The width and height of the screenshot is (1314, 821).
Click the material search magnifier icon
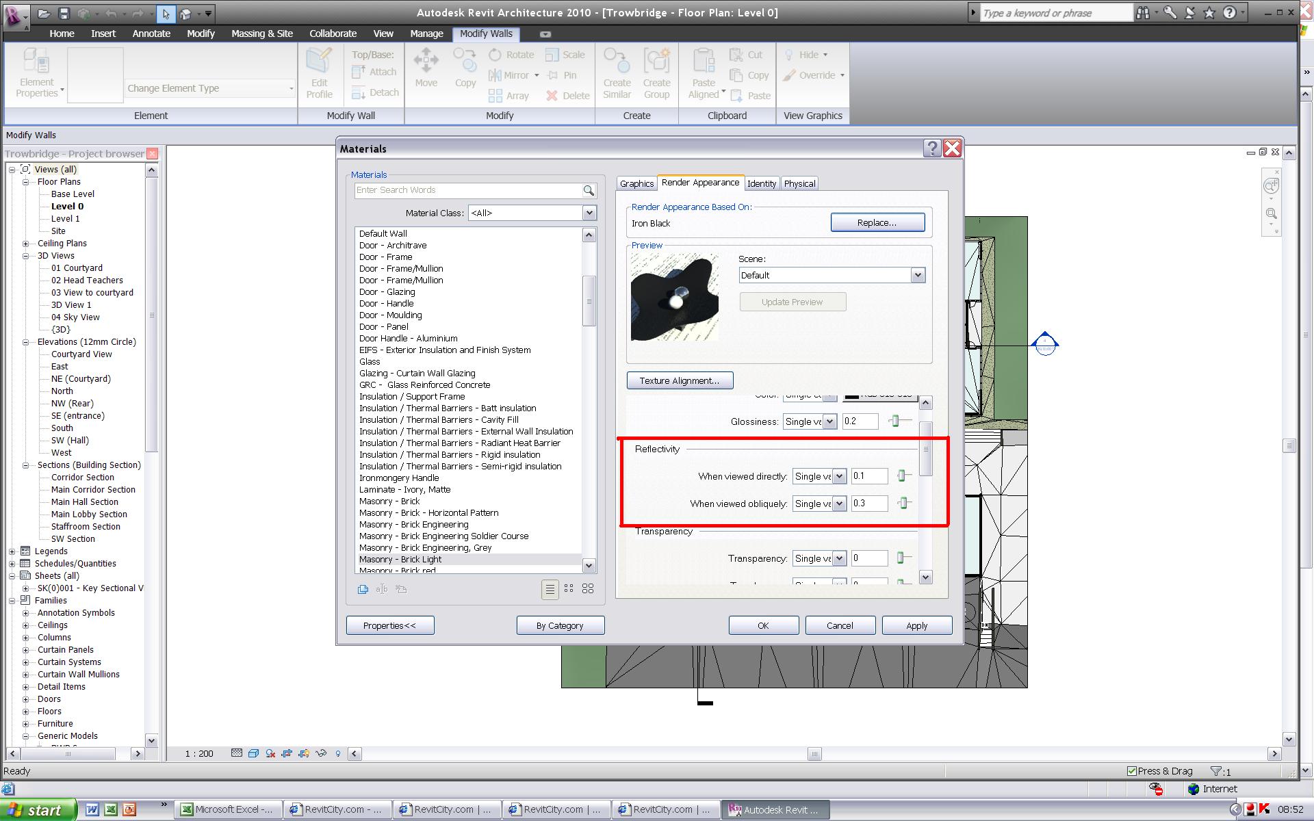[589, 191]
